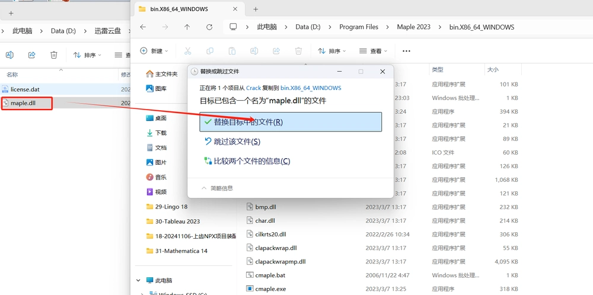Image resolution: width=593 pixels, height=295 pixels.
Task: Add new tab in back Explorer window
Action: point(11,13)
